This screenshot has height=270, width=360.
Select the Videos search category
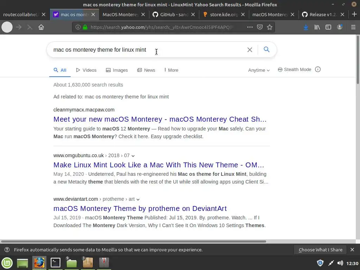click(86, 70)
